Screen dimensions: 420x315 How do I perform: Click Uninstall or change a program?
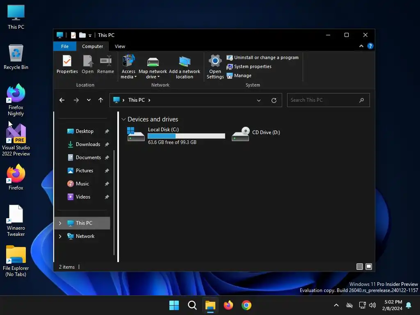point(262,57)
